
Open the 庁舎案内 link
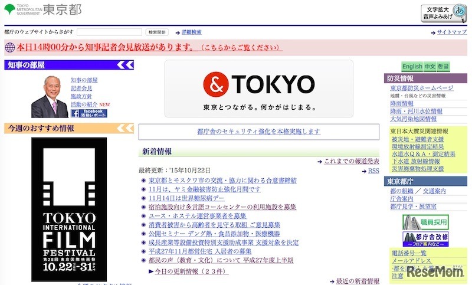tap(402, 199)
